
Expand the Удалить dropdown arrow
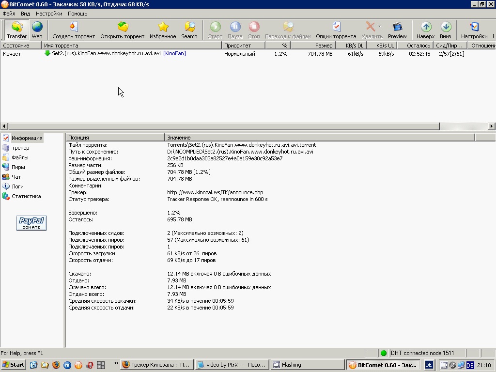tap(380, 27)
